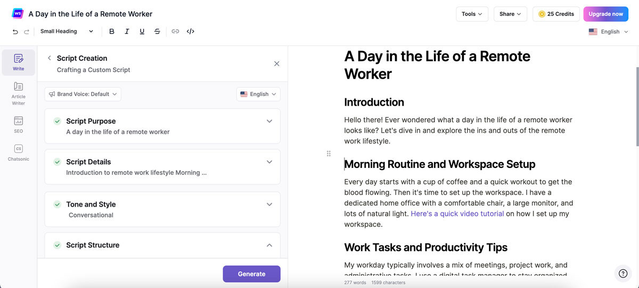Click the Tone and Style green check icon

(x=57, y=204)
